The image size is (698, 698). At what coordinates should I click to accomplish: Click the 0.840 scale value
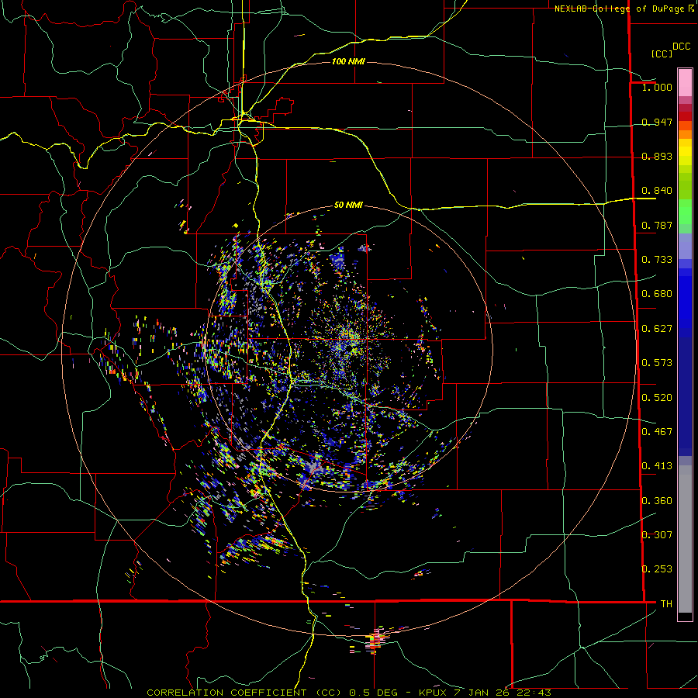click(657, 191)
